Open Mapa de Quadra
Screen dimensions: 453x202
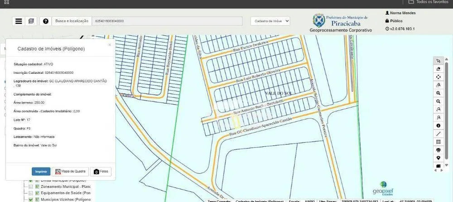click(x=70, y=171)
